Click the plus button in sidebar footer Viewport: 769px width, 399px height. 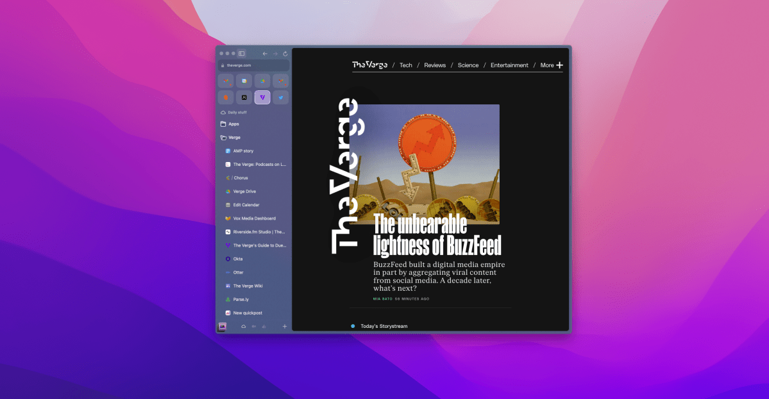(285, 327)
